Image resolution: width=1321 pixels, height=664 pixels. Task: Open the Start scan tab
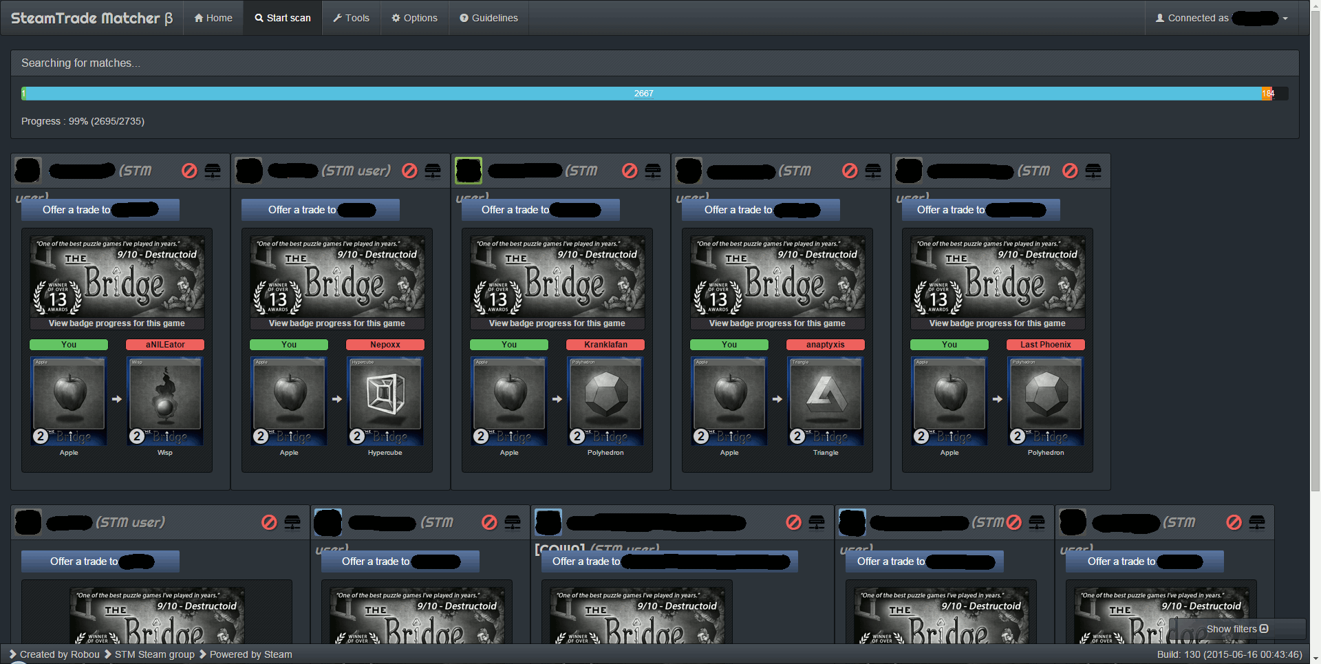pyautogui.click(x=283, y=18)
